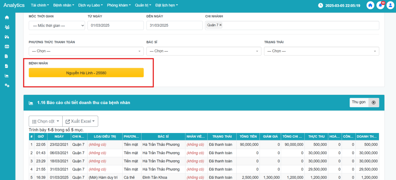Open the invoice dollar file icon in sidebar
The width and height of the screenshot is (396, 180).
click(x=7, y=56)
